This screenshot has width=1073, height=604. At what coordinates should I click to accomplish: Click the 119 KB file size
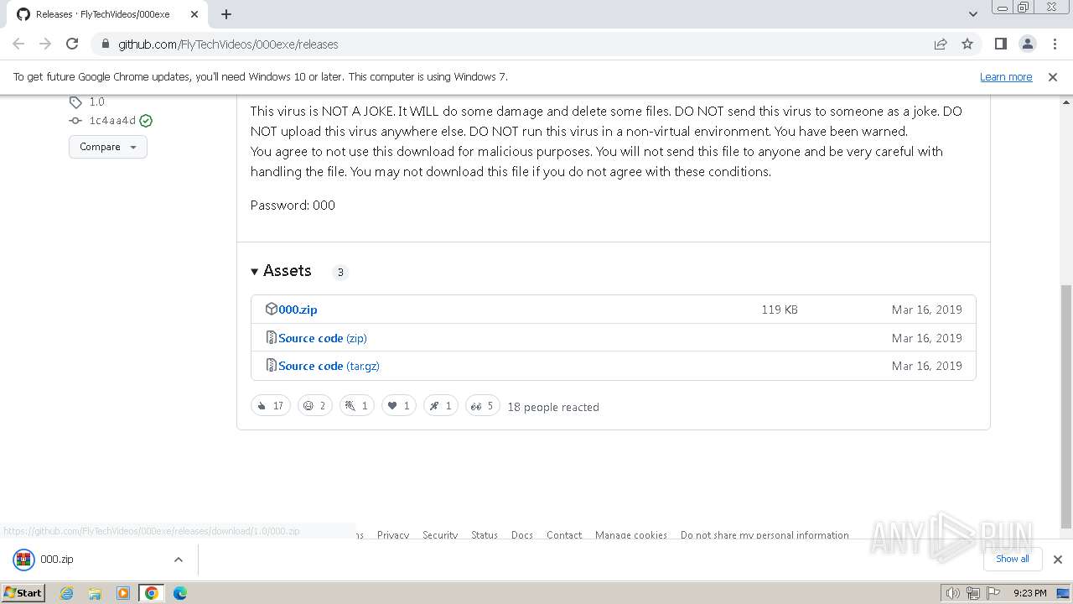tap(780, 310)
